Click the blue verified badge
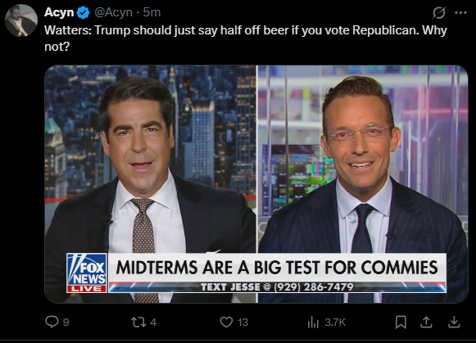 coord(83,13)
